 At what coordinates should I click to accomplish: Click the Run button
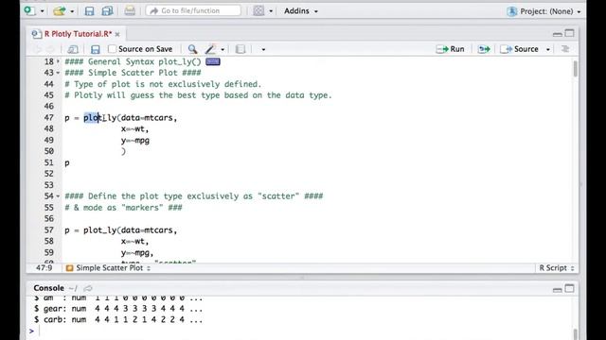pyautogui.click(x=451, y=49)
